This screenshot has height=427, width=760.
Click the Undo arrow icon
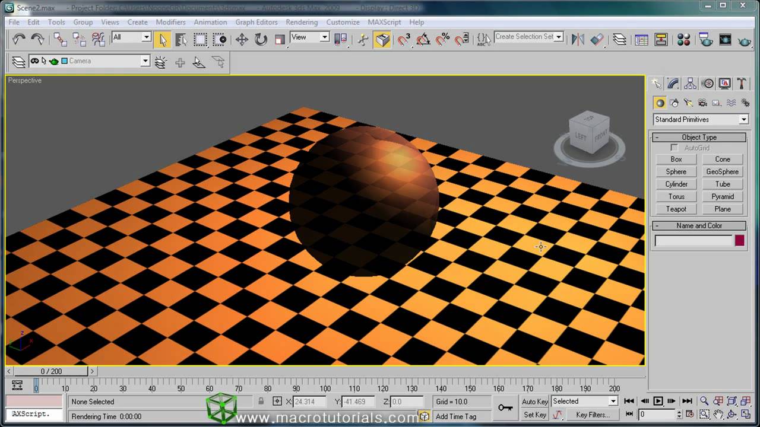[x=19, y=40]
